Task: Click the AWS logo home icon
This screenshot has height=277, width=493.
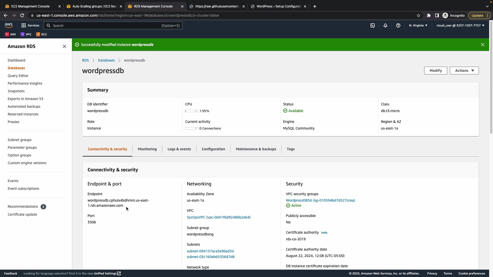Action: coord(8,25)
